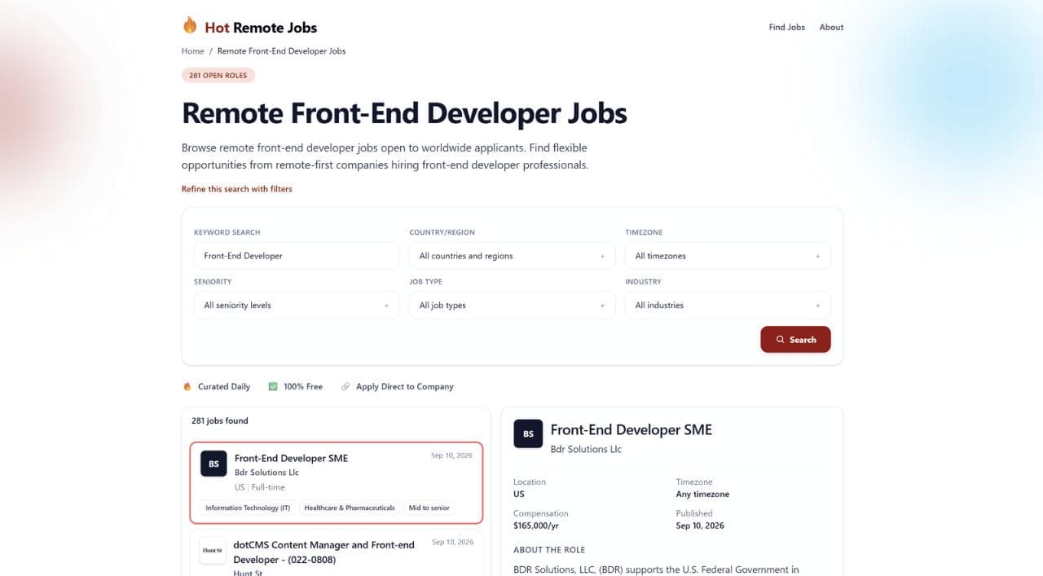Open the Seniority levels dropdown
This screenshot has width=1043, height=576.
[x=297, y=306]
